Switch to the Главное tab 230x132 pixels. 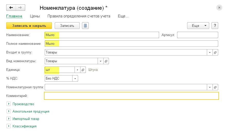click(14, 16)
